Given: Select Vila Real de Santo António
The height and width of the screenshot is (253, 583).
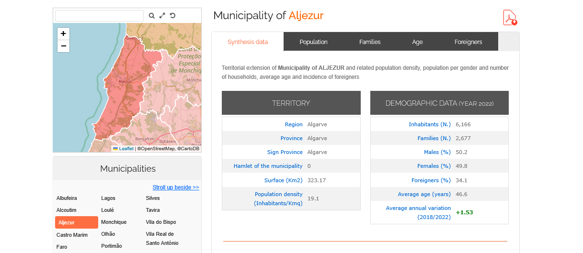Looking at the screenshot, I should [162, 239].
